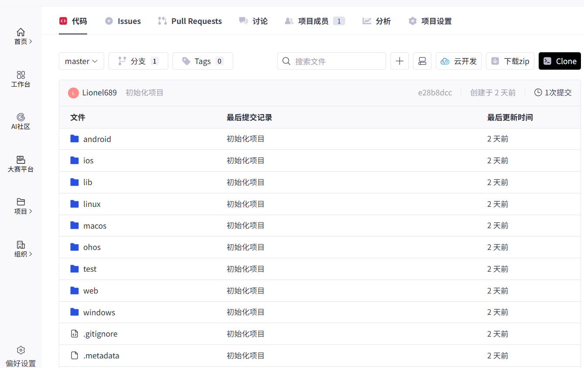
Task: Open the .gitignore file name
Action: 100,334
